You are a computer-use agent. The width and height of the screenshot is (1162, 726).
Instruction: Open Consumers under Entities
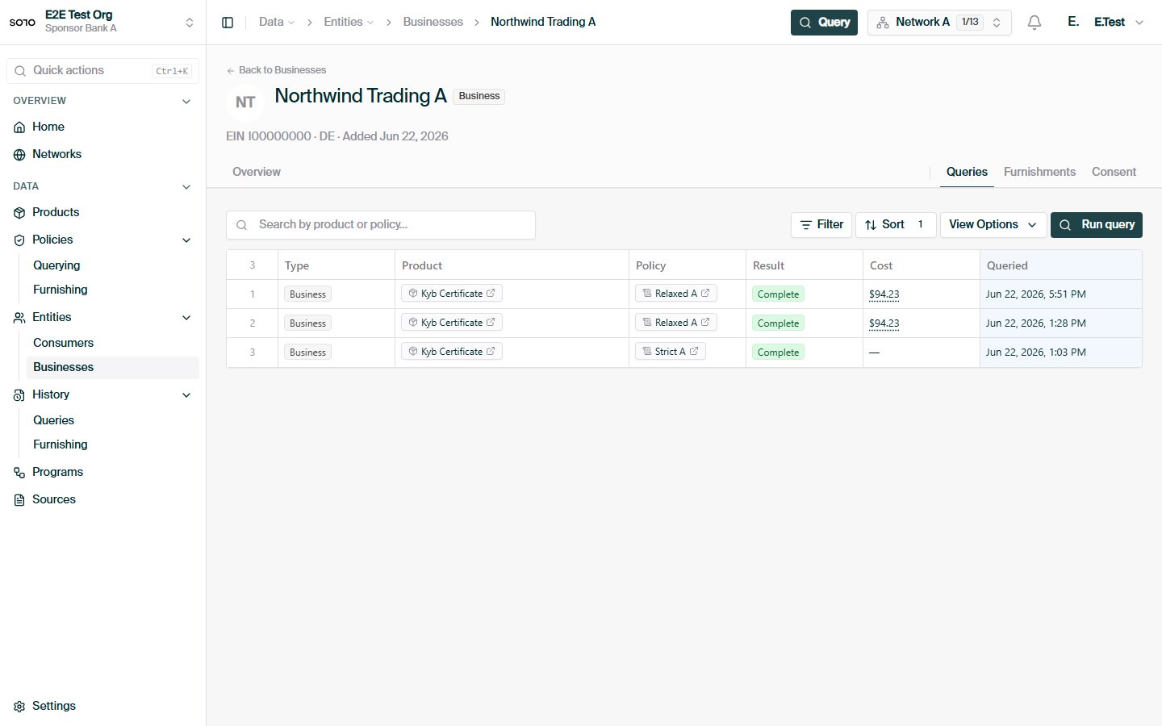coord(63,343)
